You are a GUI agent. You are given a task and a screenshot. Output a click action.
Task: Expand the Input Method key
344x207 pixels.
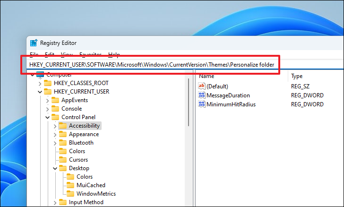tap(55, 203)
